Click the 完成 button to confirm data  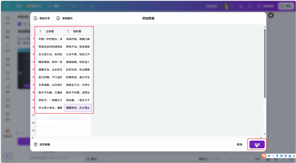(x=257, y=144)
